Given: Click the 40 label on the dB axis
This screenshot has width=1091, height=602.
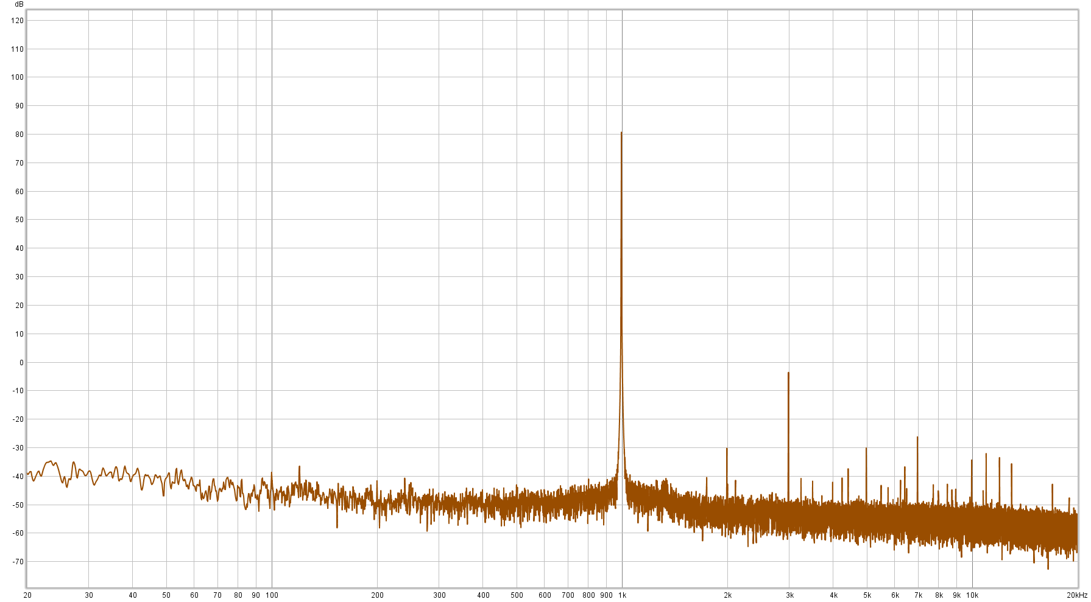Looking at the screenshot, I should coord(19,248).
